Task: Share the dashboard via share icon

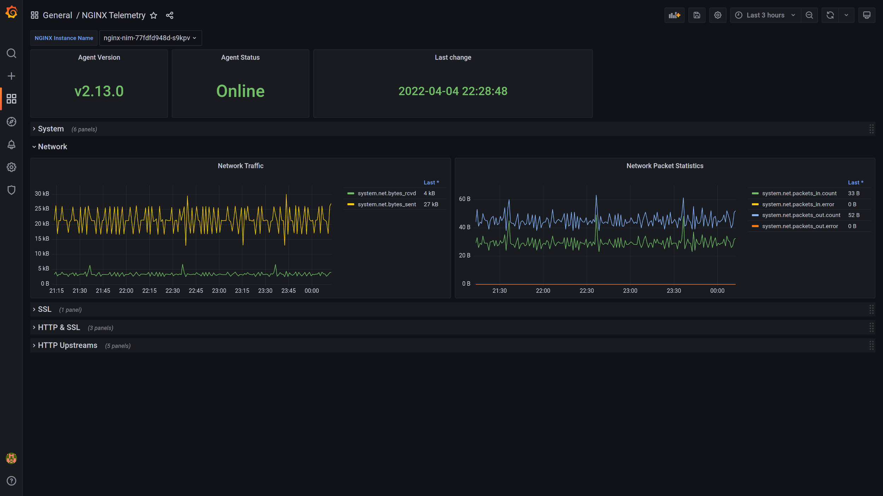Action: [170, 15]
